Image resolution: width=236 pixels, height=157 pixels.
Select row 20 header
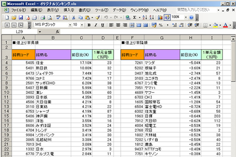[7, 140]
